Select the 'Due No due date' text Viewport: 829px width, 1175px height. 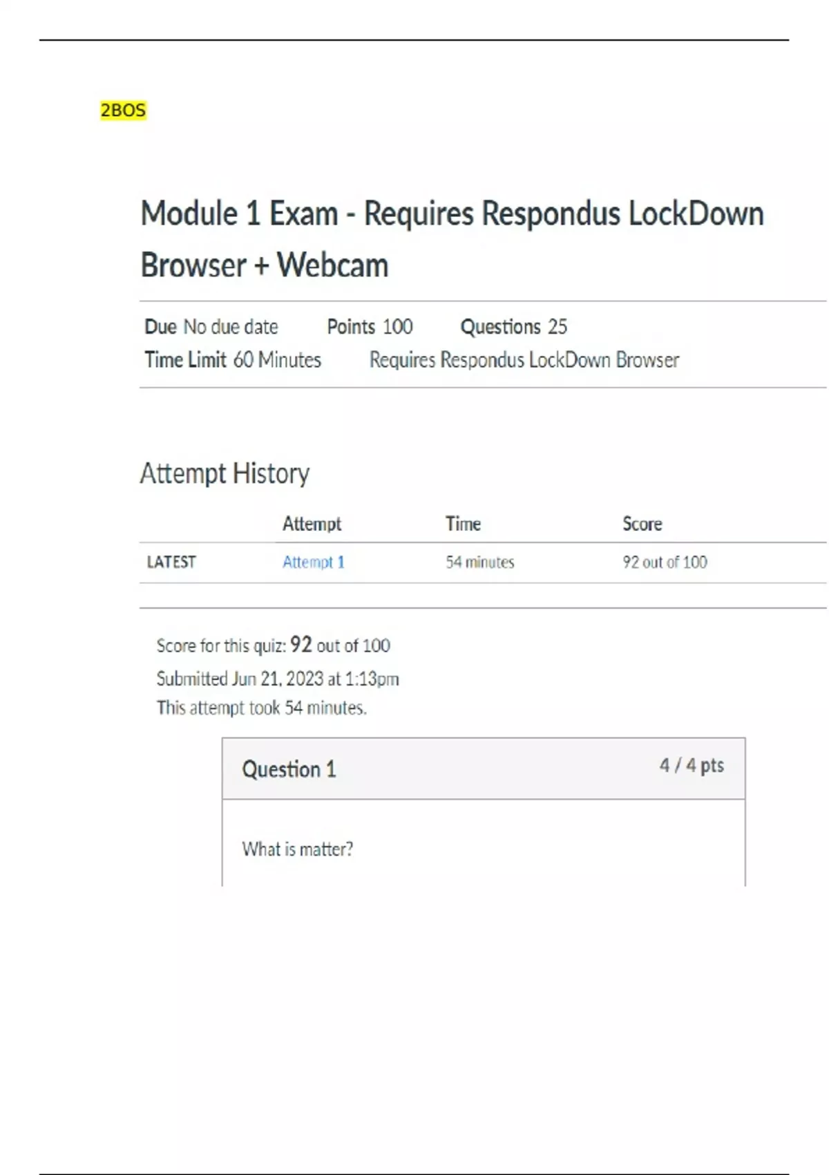[211, 327]
